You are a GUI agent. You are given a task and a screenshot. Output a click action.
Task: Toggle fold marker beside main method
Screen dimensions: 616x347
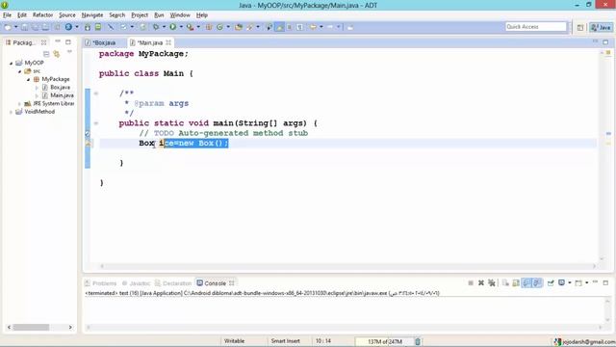[96, 123]
